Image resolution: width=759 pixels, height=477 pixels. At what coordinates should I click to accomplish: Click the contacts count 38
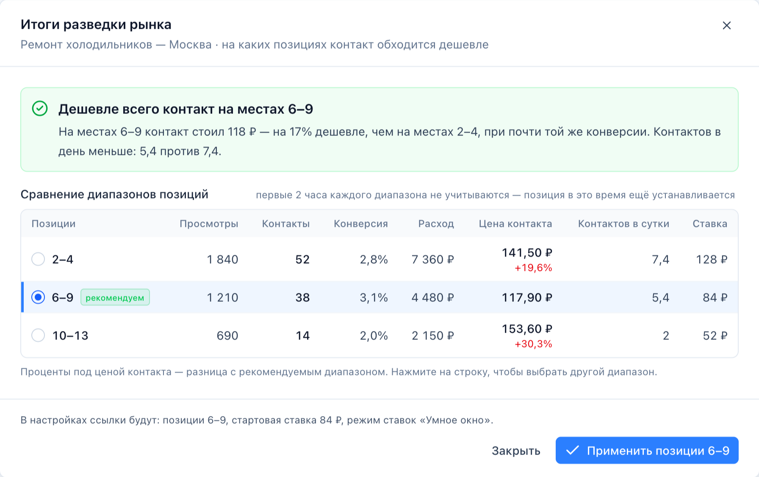click(x=302, y=298)
